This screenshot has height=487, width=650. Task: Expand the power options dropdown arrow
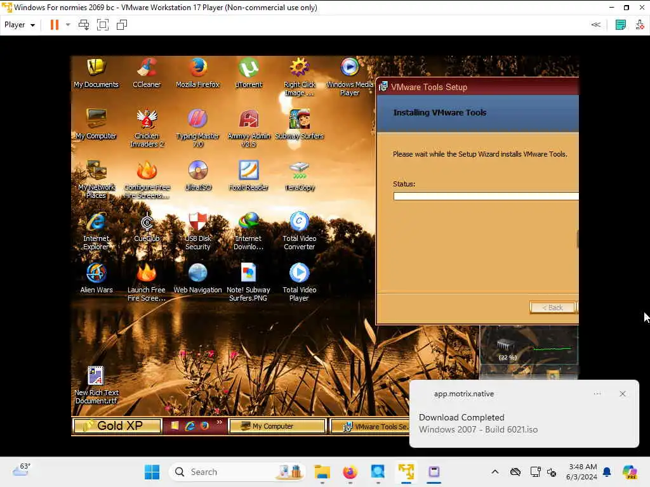(68, 25)
